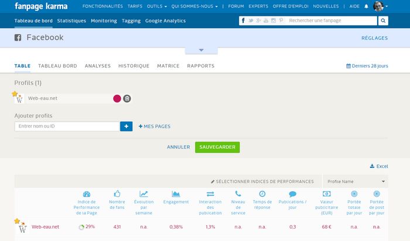410x241 pixels.
Task: Select the Facebook network icon in search bar
Action: (243, 20)
